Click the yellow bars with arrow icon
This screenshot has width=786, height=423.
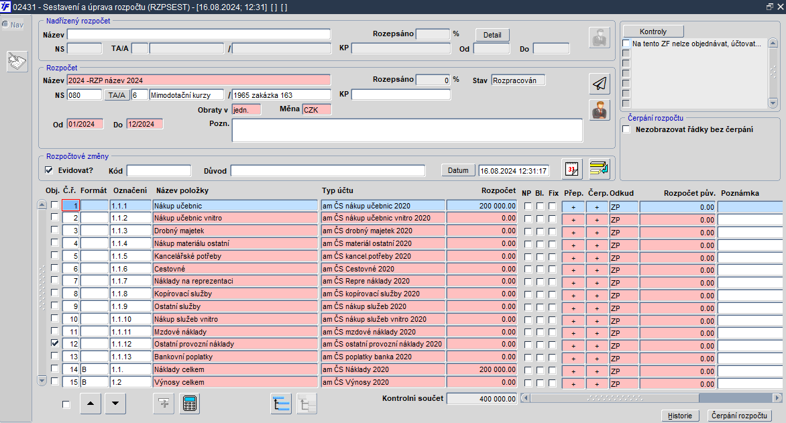pyautogui.click(x=599, y=169)
